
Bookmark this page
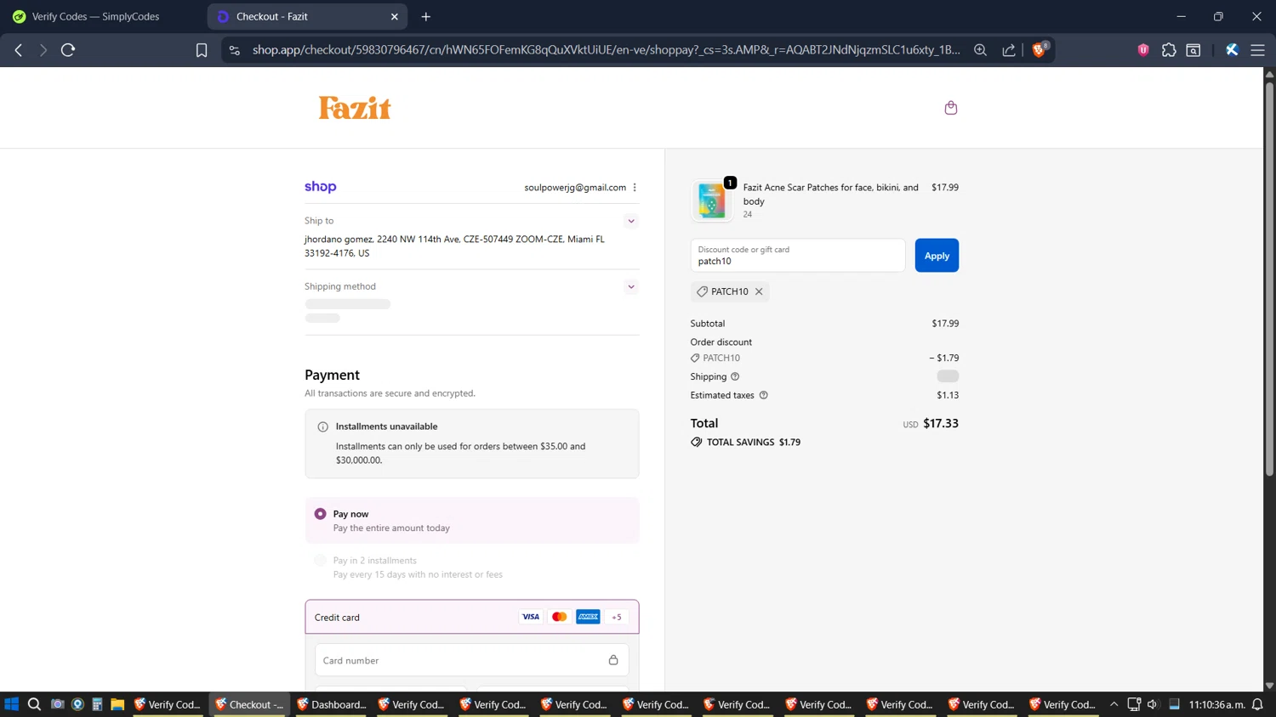coord(202,50)
